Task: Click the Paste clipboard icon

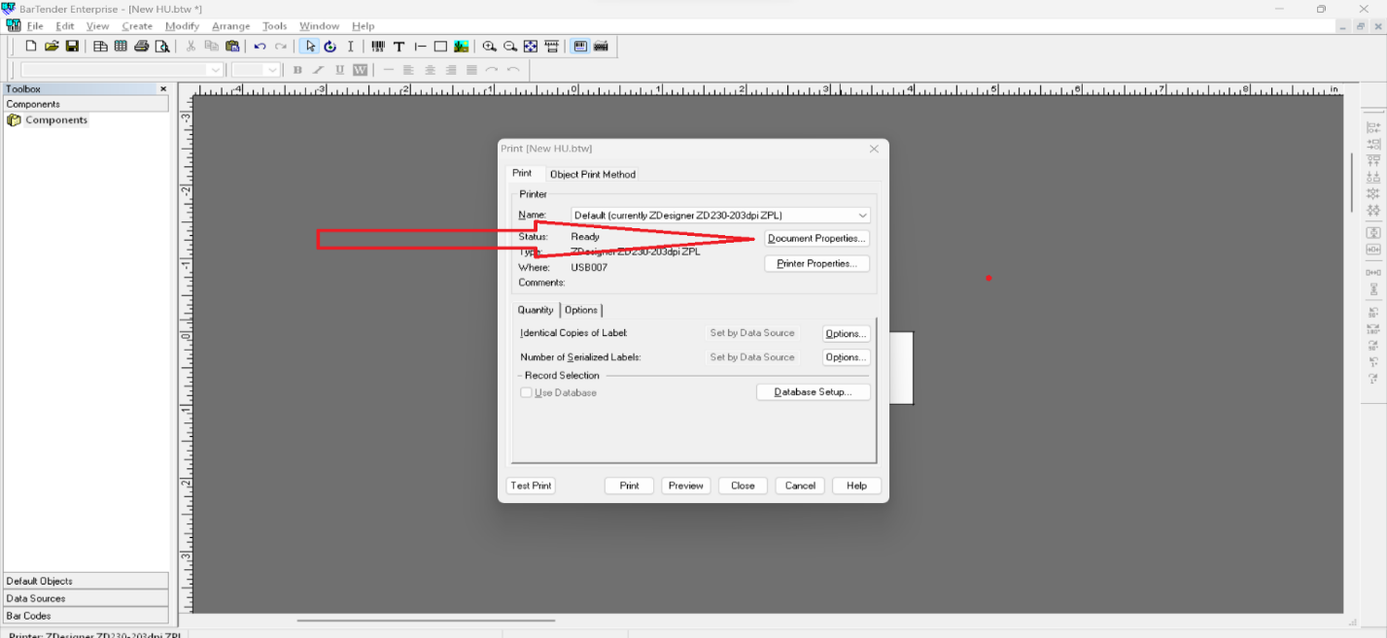Action: coord(231,46)
